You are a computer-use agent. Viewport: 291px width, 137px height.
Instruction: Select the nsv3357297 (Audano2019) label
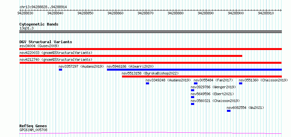(x=81, y=66)
